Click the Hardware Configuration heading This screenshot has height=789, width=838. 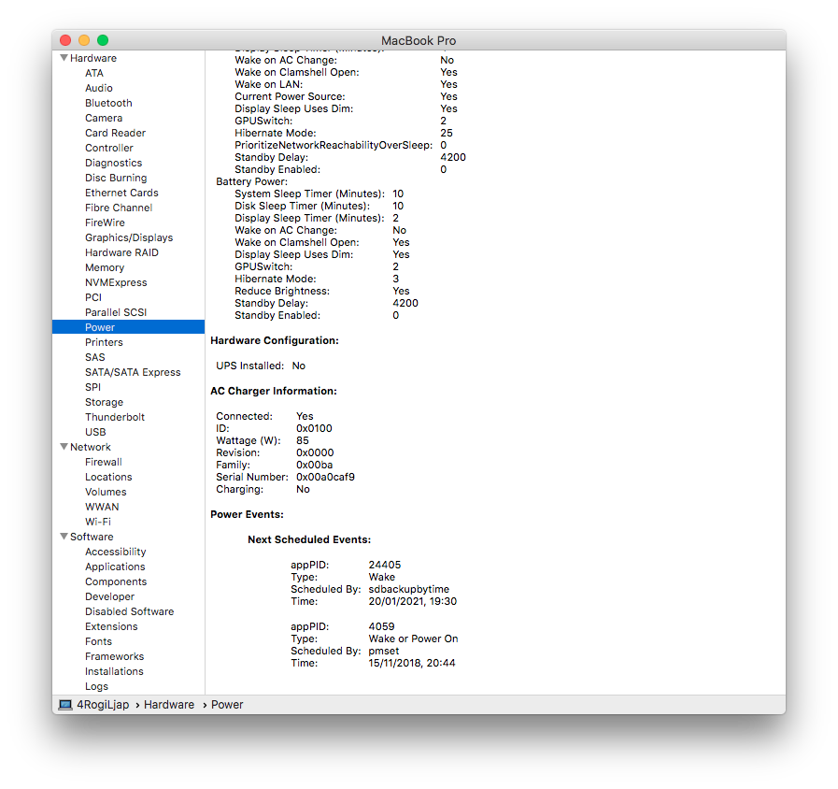tap(275, 341)
